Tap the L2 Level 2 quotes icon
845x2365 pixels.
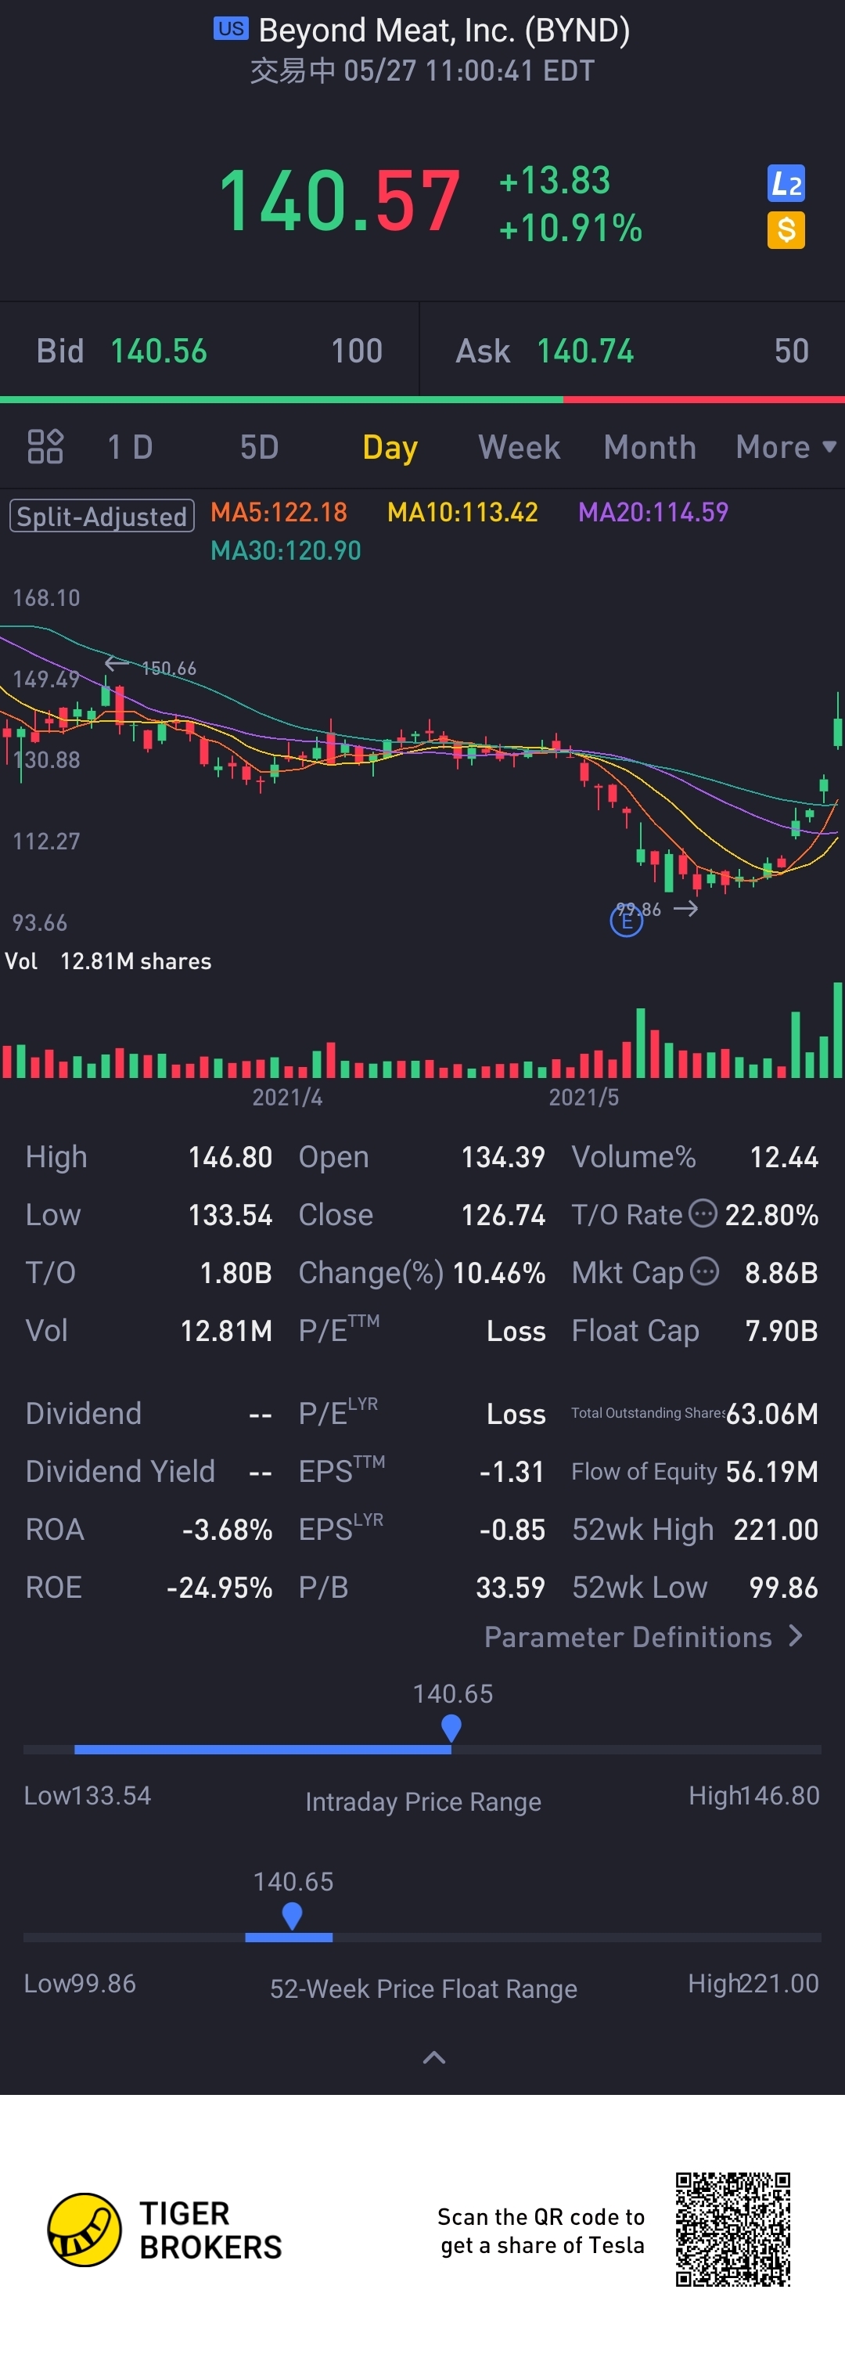[x=786, y=184]
